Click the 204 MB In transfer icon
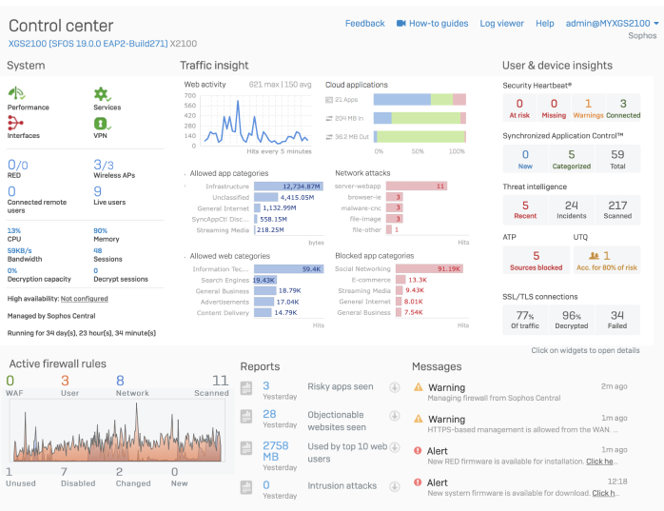This screenshot has height=511, width=664. click(329, 118)
